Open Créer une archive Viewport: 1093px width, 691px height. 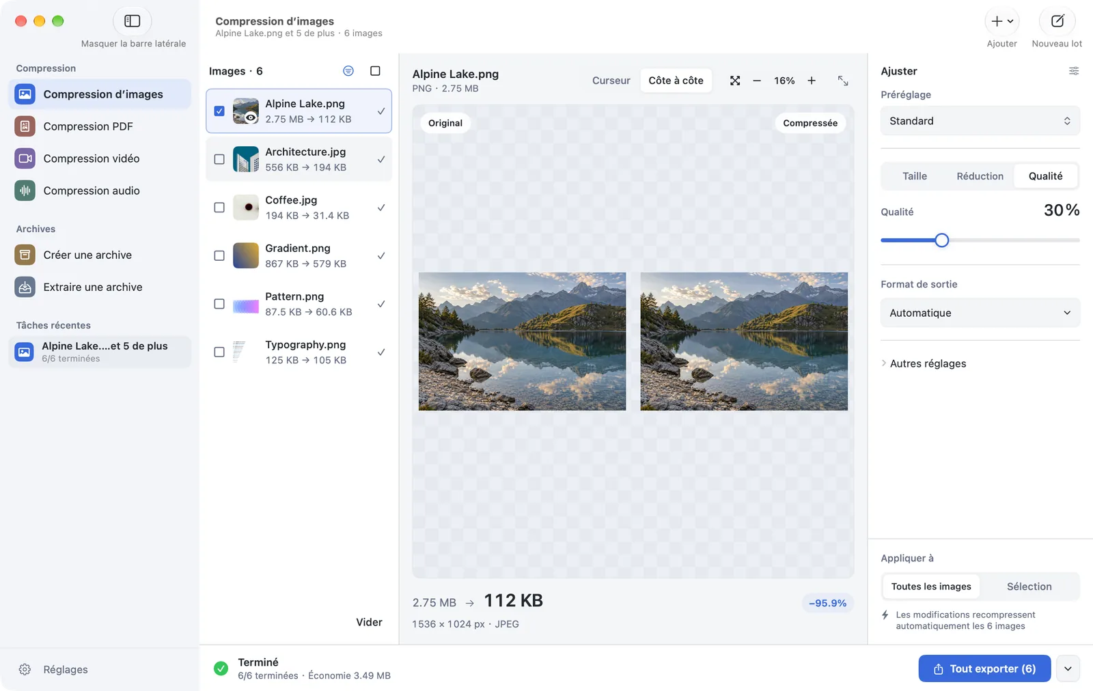(x=100, y=255)
